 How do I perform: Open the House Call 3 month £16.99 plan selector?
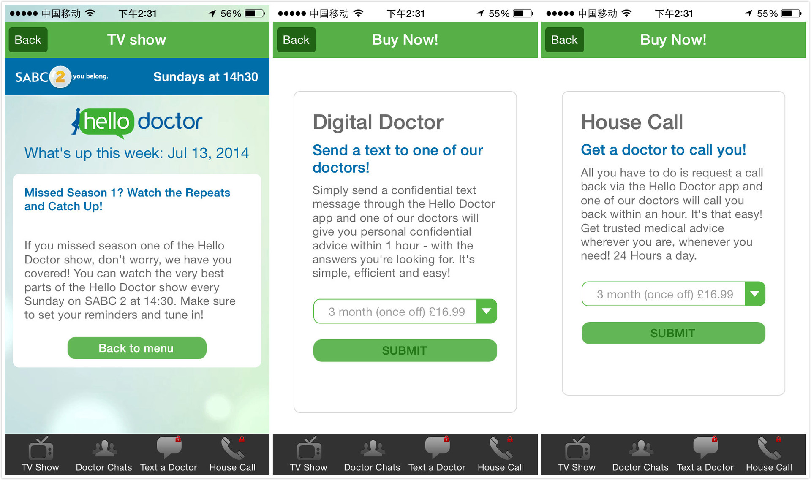[x=673, y=294]
